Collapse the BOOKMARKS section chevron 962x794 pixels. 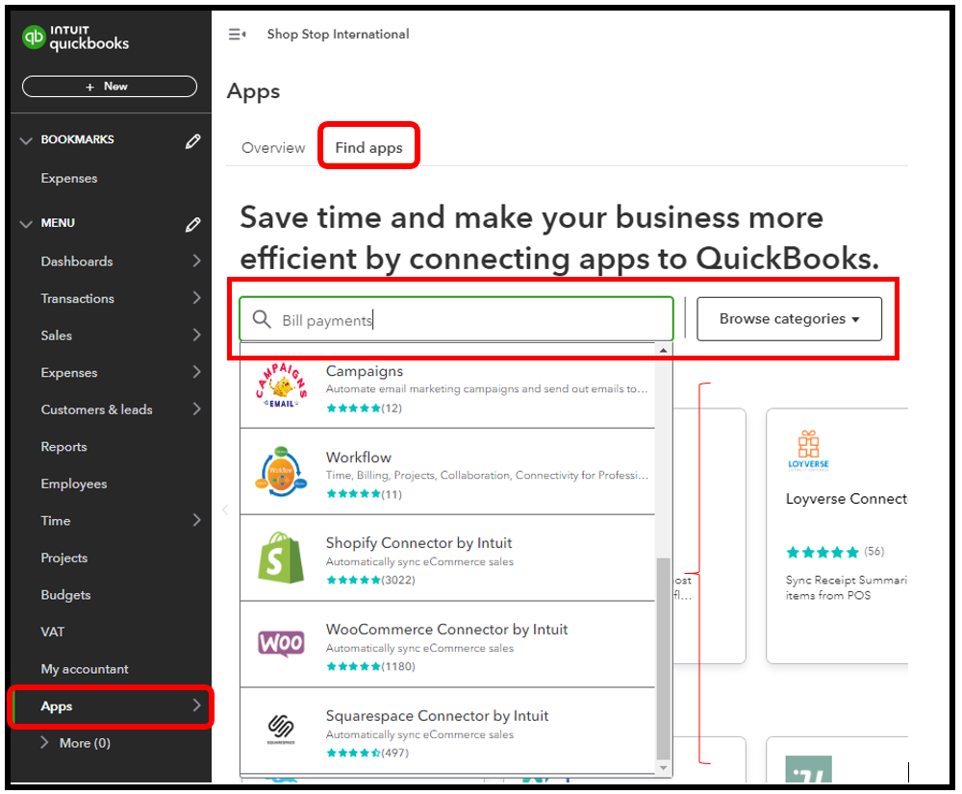pos(26,139)
